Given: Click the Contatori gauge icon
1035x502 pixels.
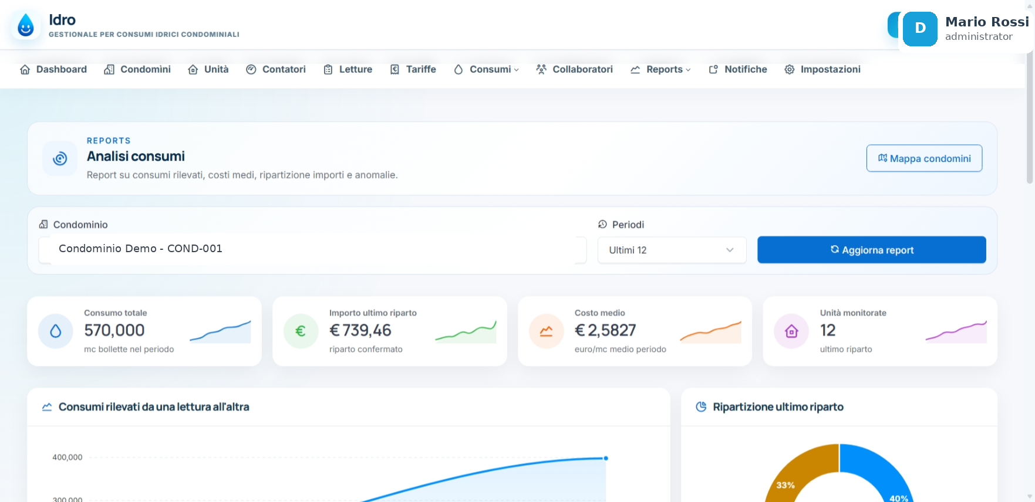Looking at the screenshot, I should click(251, 69).
